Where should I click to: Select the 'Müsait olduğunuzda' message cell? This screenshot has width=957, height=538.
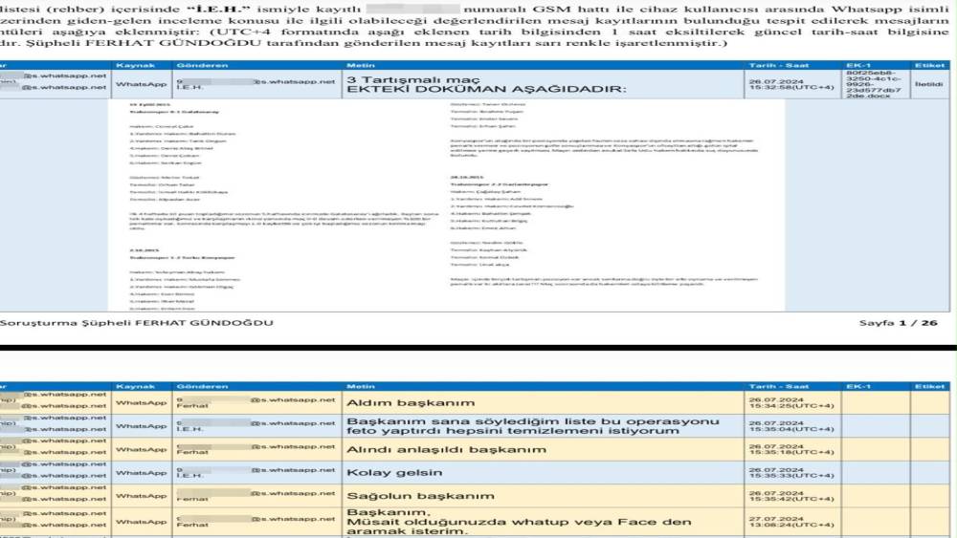pos(544,522)
